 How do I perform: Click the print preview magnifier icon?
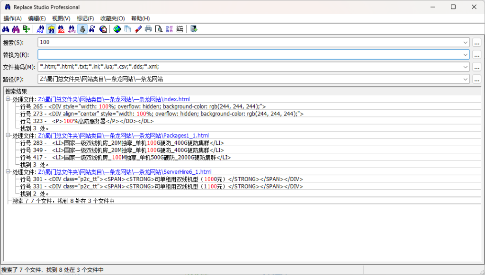(x=159, y=29)
